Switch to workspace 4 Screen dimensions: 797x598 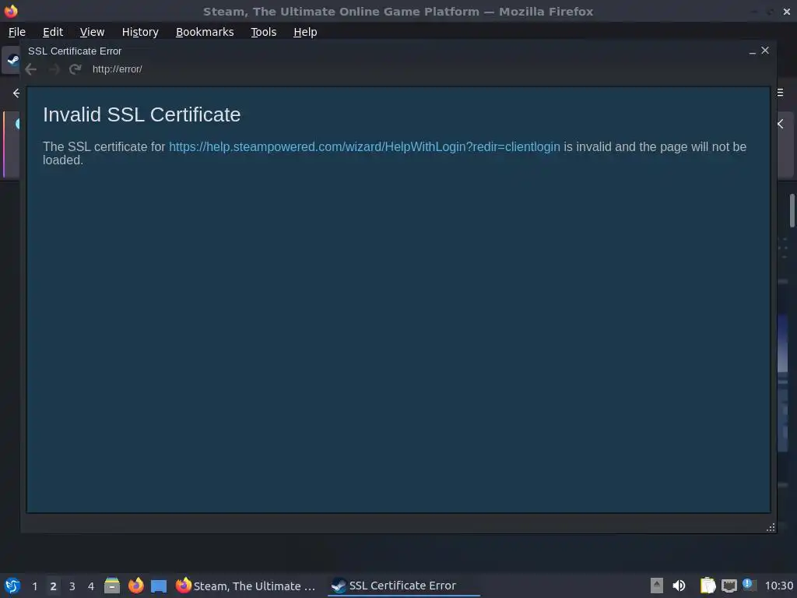pos(91,586)
